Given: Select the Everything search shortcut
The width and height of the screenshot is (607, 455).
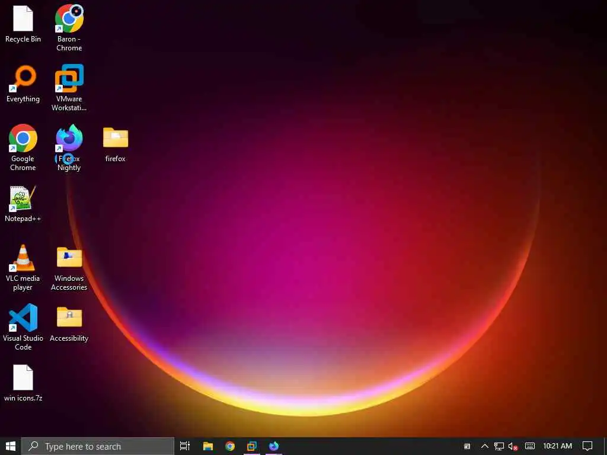Looking at the screenshot, I should (23, 84).
